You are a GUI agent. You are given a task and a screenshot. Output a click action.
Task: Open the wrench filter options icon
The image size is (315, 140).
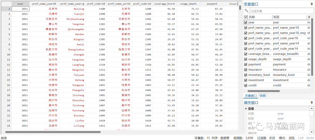246,11
